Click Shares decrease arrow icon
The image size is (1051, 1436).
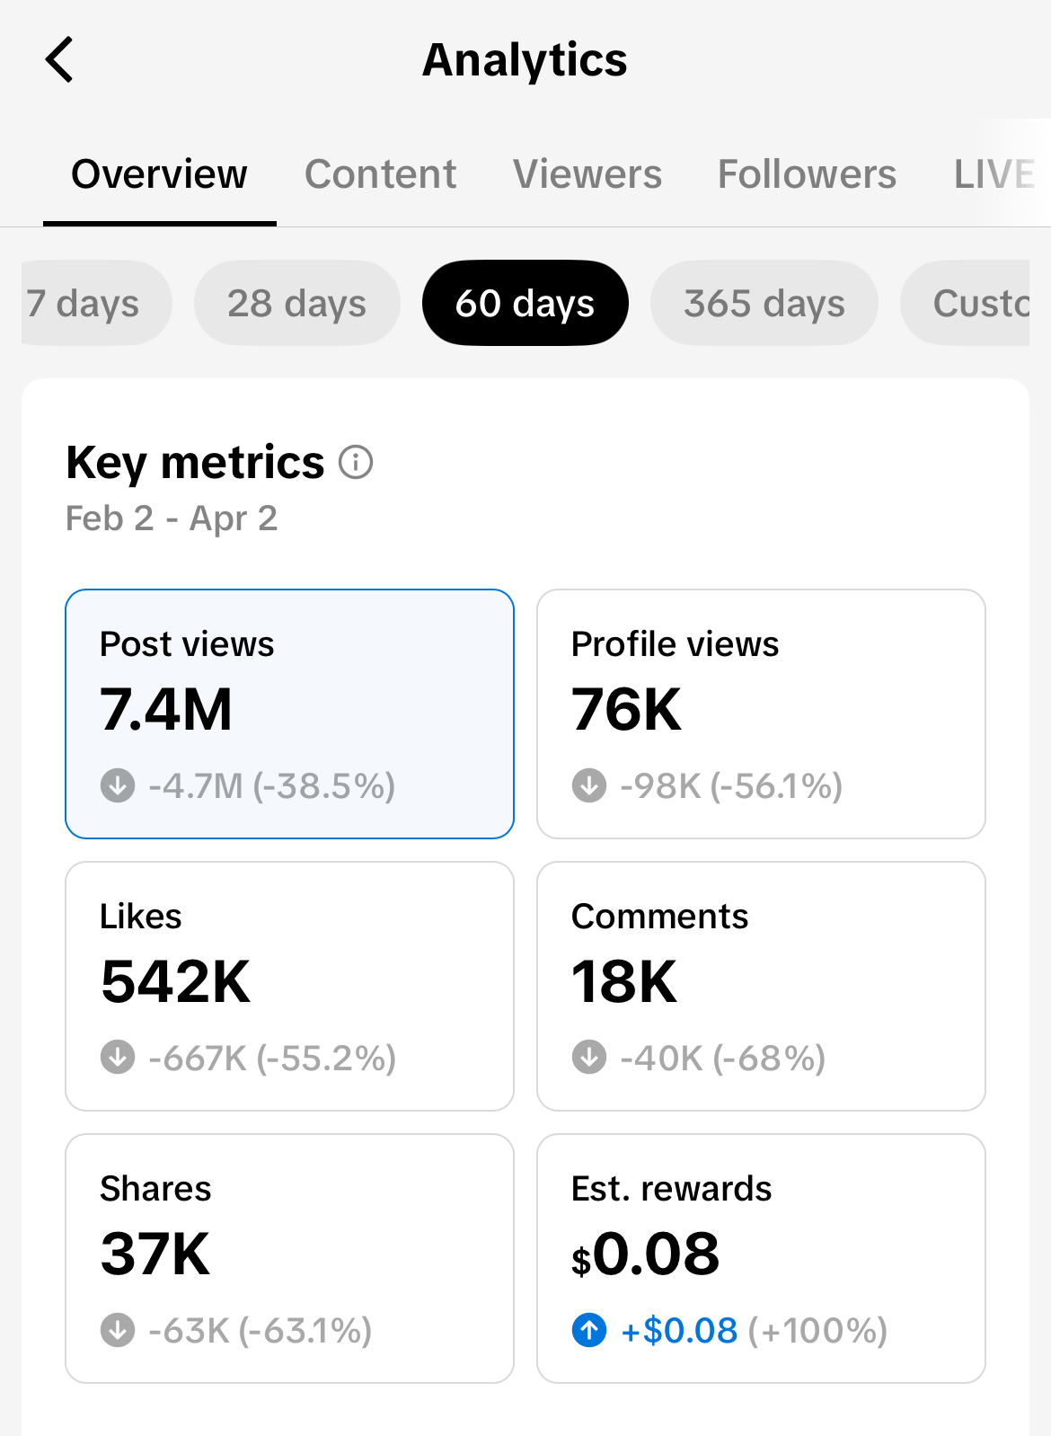pos(118,1330)
